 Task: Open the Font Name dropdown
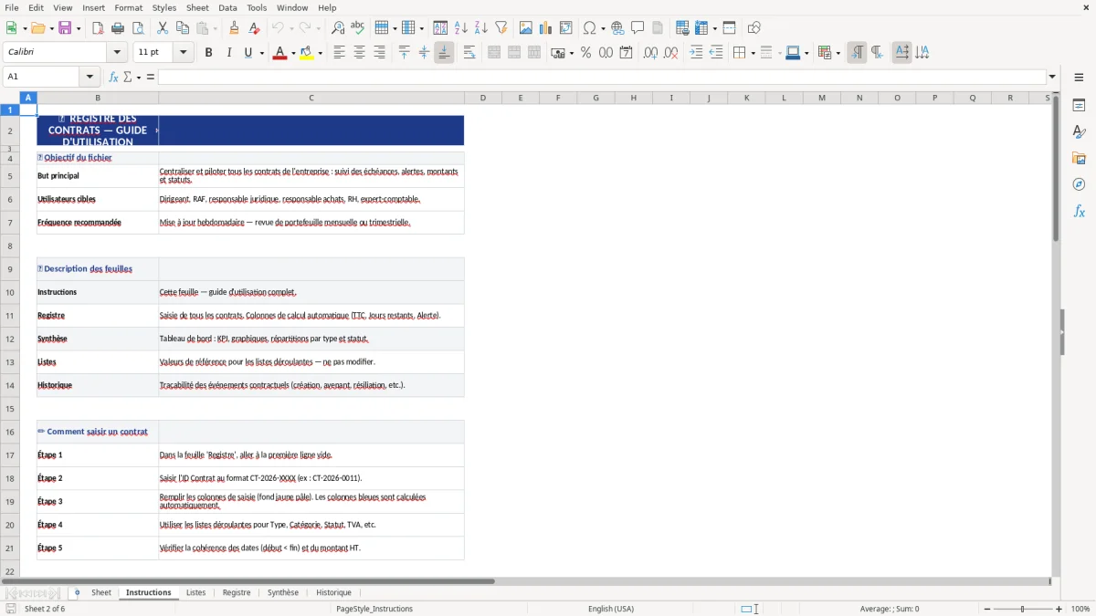point(117,53)
